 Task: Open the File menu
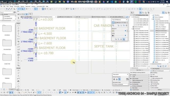coord(1,6)
